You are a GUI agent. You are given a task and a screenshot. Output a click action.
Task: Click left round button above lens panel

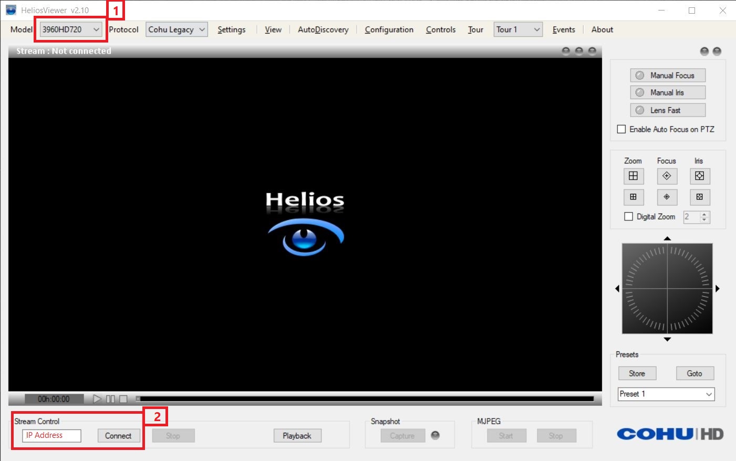coord(704,51)
